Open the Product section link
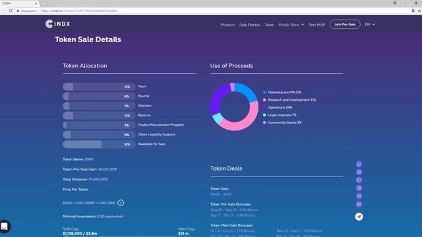 pyautogui.click(x=227, y=25)
